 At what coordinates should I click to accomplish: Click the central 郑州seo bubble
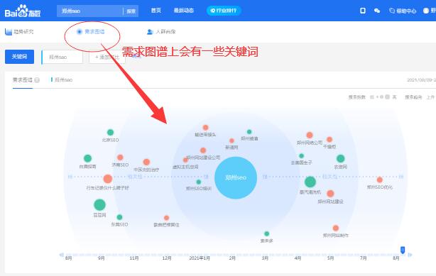(x=236, y=177)
